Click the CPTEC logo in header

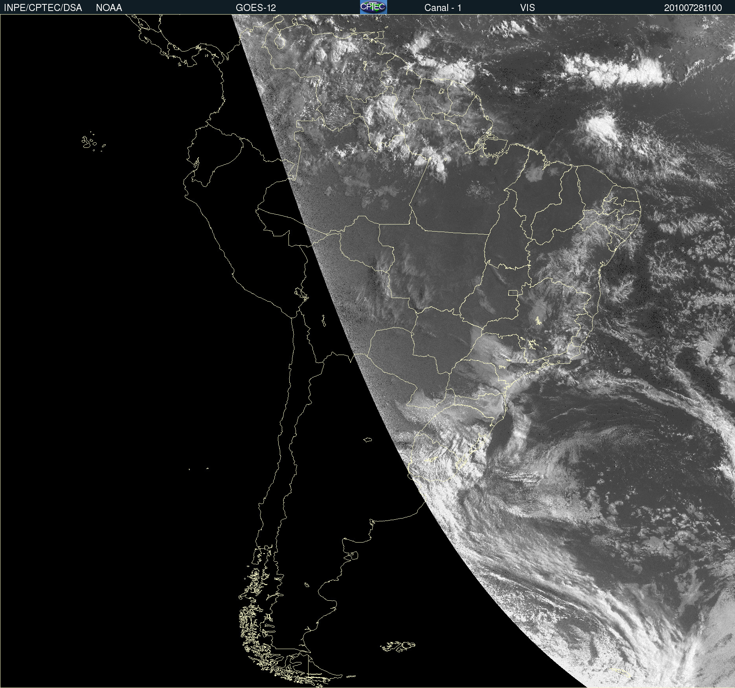pyautogui.click(x=373, y=7)
